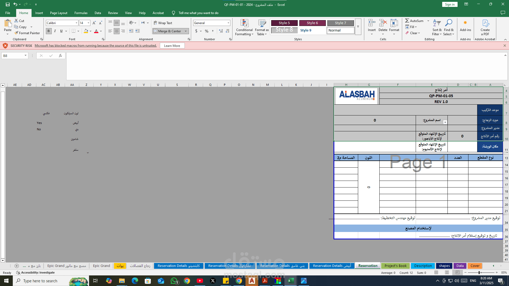The height and width of the screenshot is (286, 509).
Task: Switch to the Formulas ribbon tab
Action: (x=81, y=13)
